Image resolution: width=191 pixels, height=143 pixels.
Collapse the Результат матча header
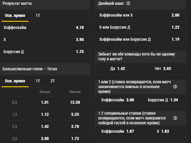[45, 4]
